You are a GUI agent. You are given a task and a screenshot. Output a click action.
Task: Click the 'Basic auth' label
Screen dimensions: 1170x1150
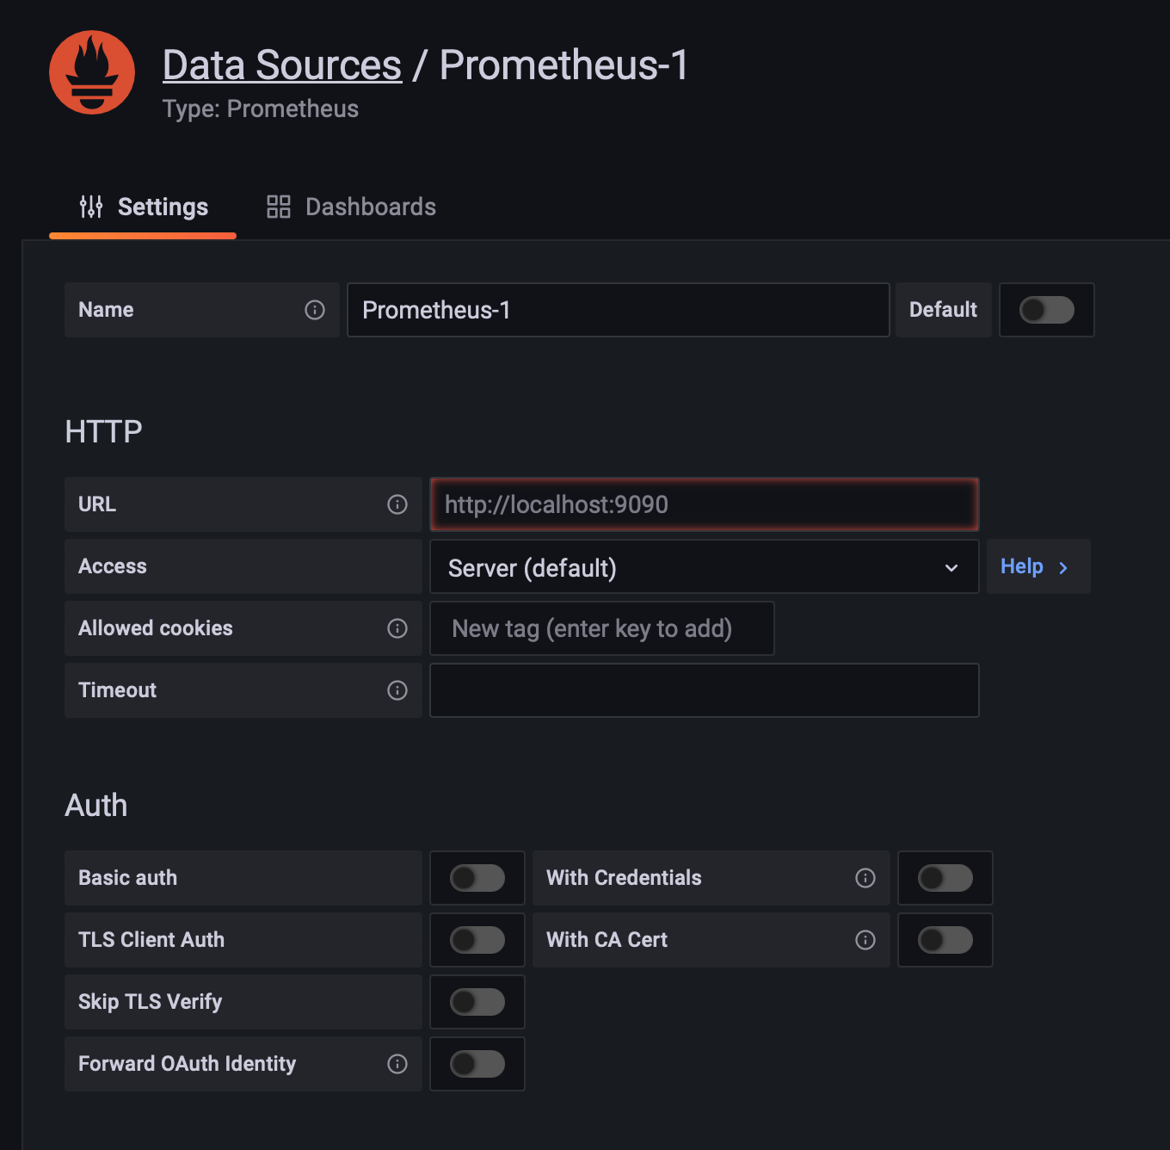pyautogui.click(x=128, y=878)
